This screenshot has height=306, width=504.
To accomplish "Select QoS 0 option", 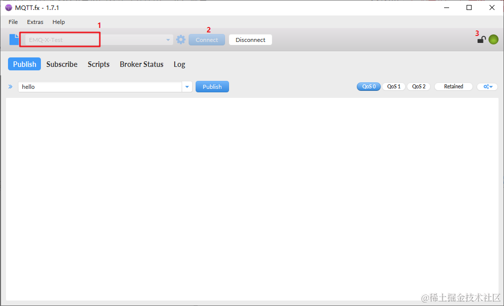I will tap(369, 86).
